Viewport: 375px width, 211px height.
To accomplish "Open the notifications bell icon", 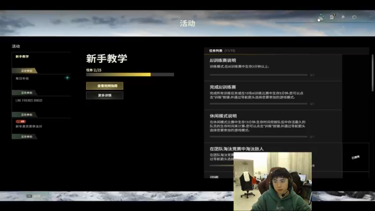I will pyautogui.click(x=343, y=17).
